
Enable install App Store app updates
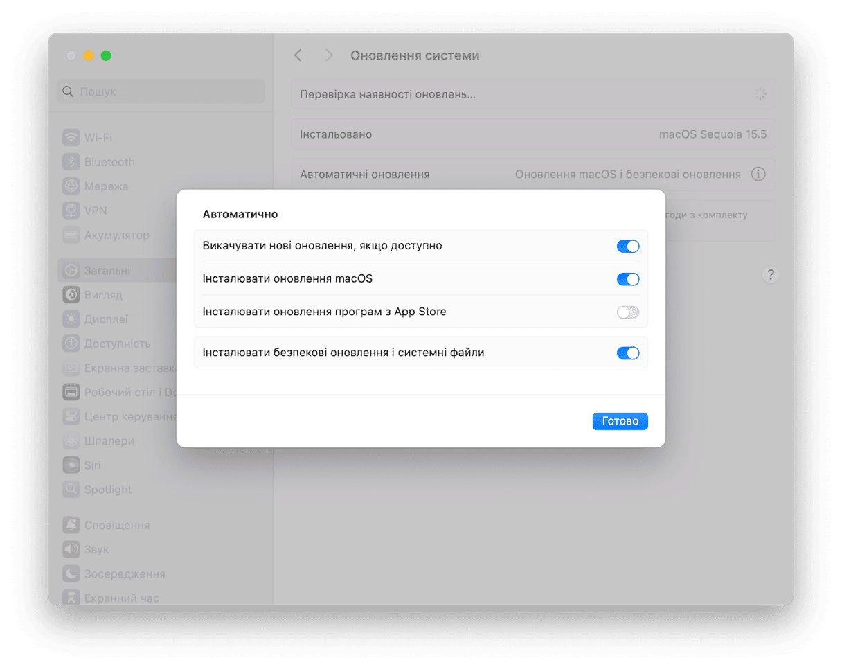pos(627,312)
